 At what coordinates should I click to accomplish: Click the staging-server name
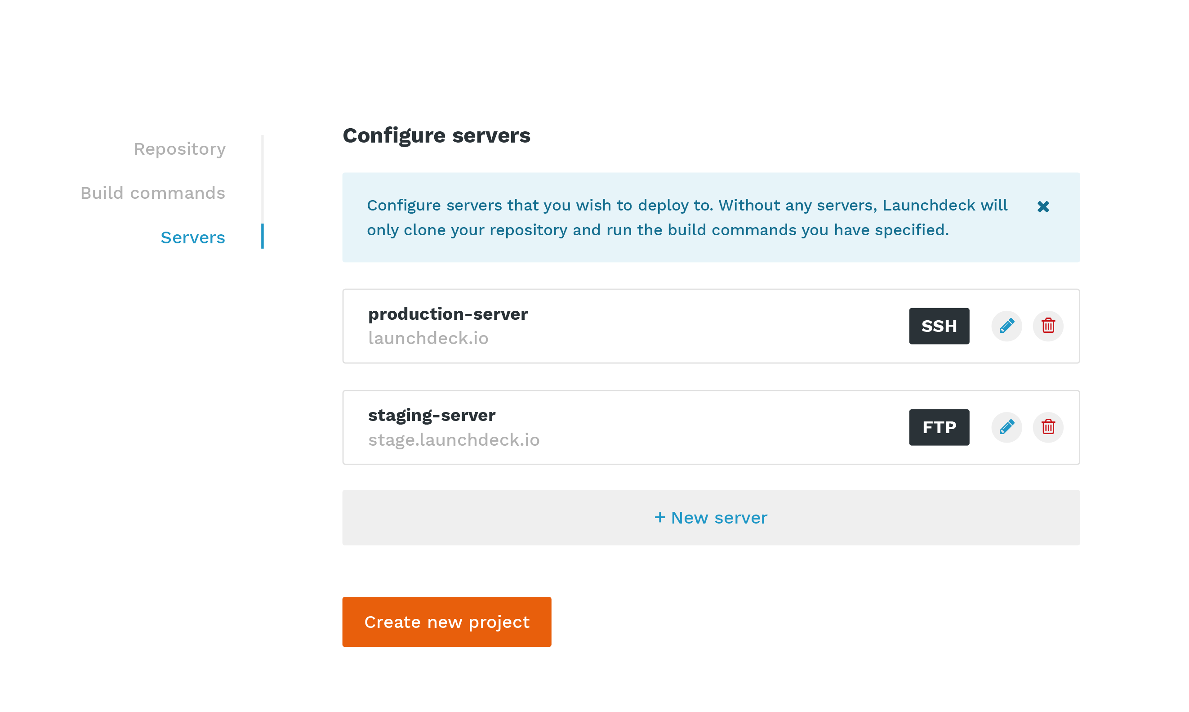(432, 415)
